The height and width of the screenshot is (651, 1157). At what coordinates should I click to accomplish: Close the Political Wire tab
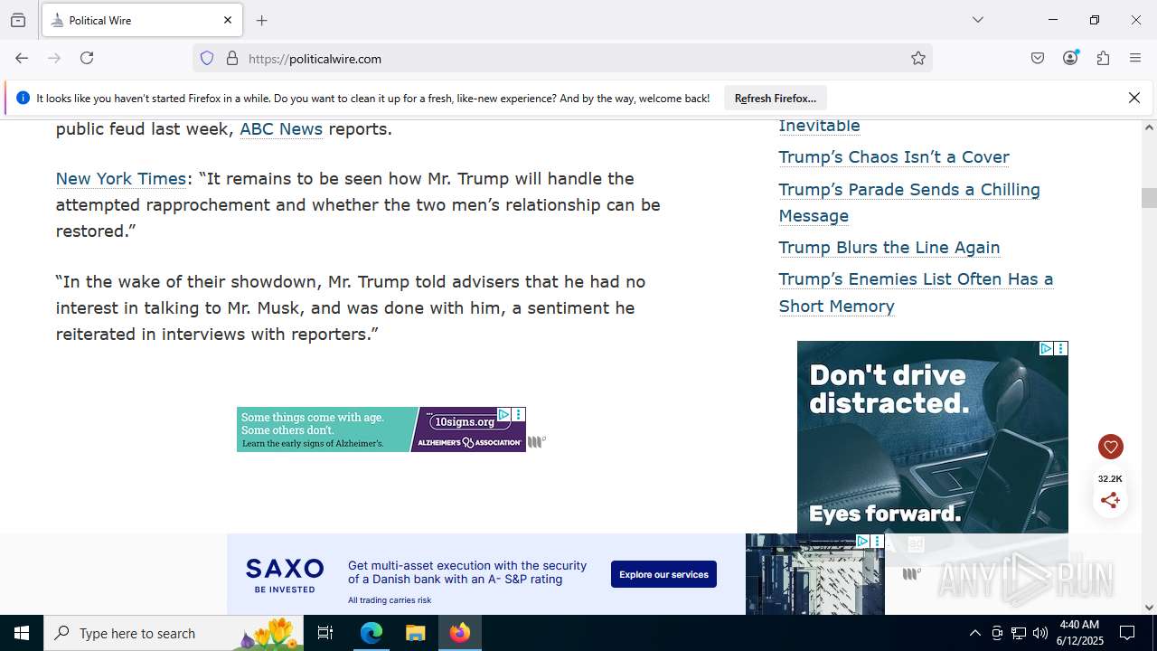[x=228, y=20]
